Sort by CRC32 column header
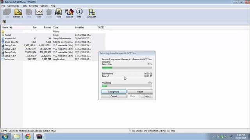 point(101,28)
